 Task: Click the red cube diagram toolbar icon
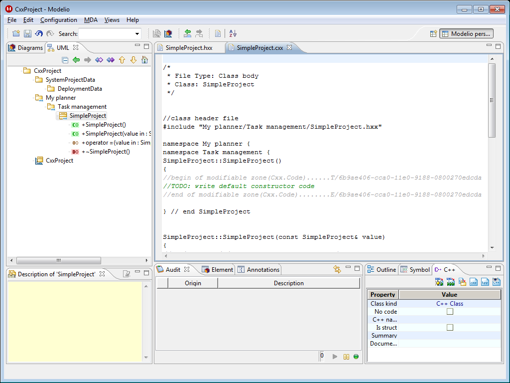click(168, 33)
